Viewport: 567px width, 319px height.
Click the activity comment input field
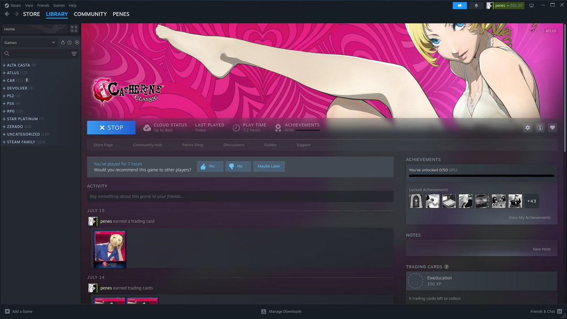[x=240, y=196]
